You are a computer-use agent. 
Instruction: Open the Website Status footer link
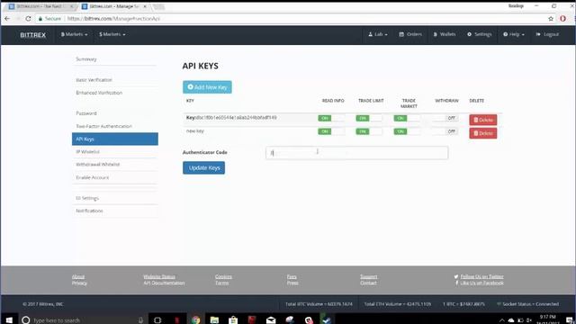pyautogui.click(x=159, y=276)
